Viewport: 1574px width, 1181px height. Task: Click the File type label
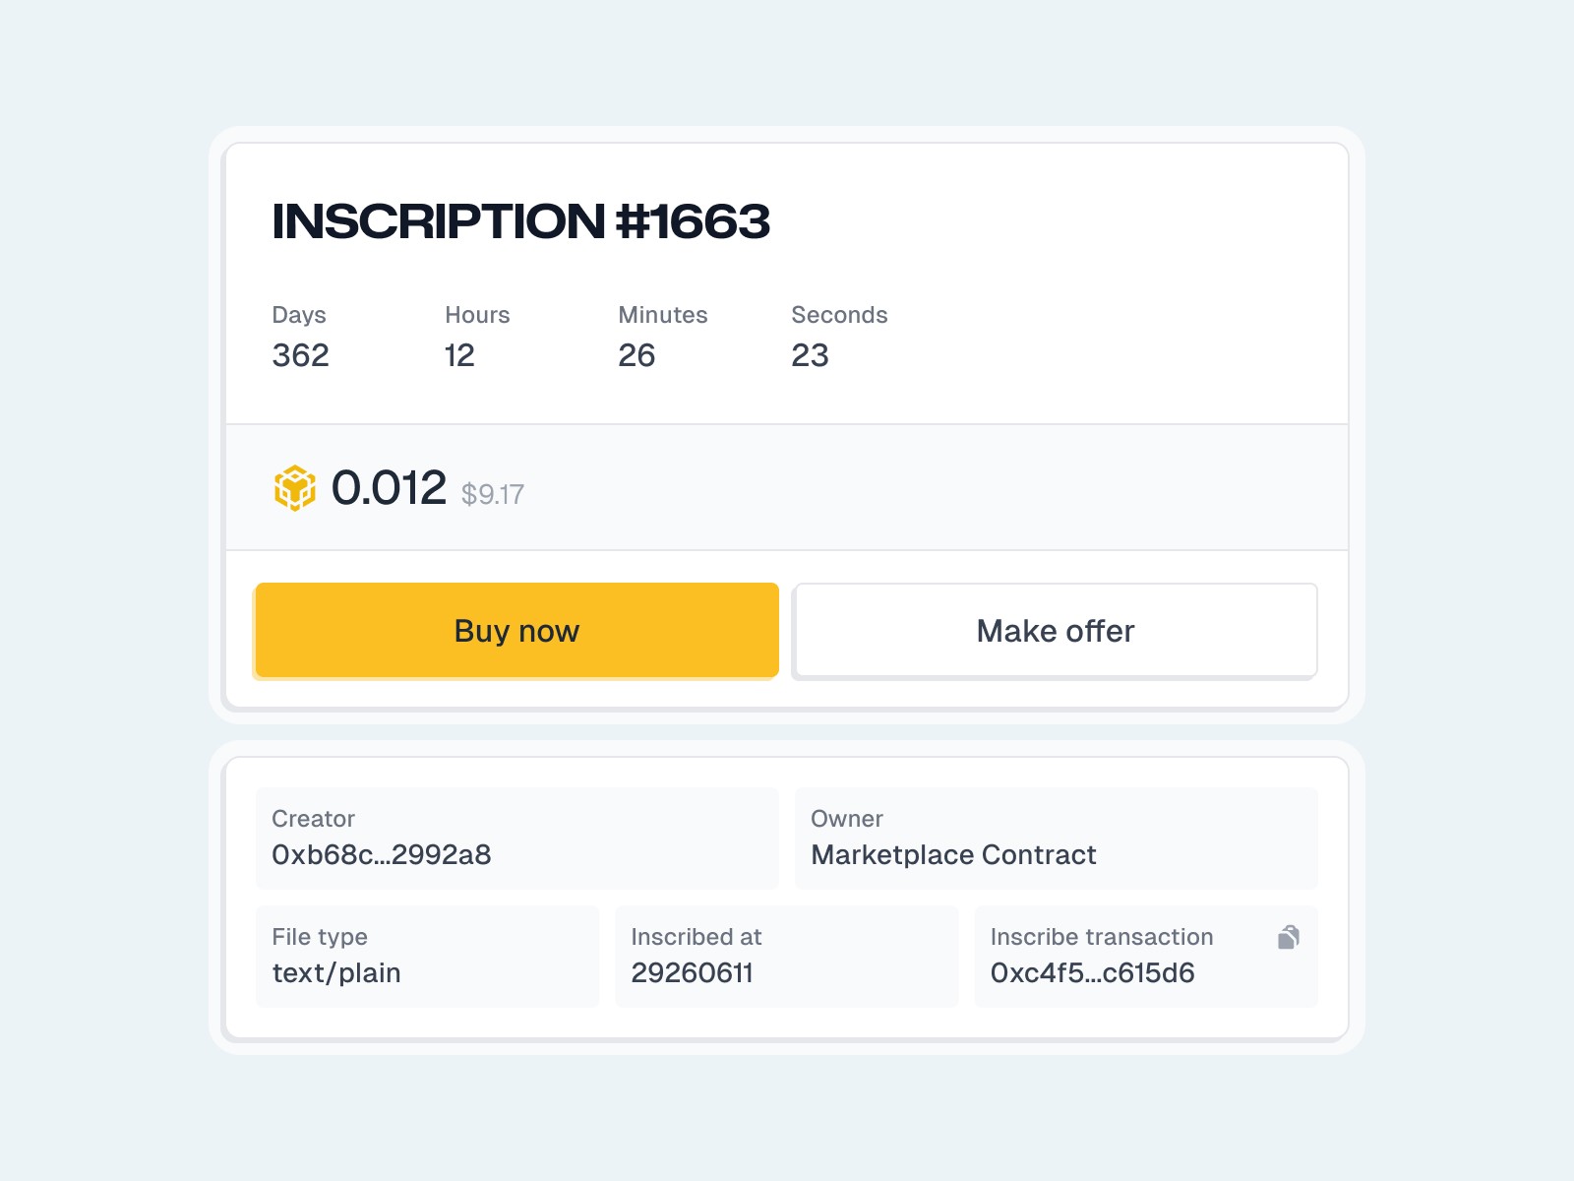click(x=320, y=937)
